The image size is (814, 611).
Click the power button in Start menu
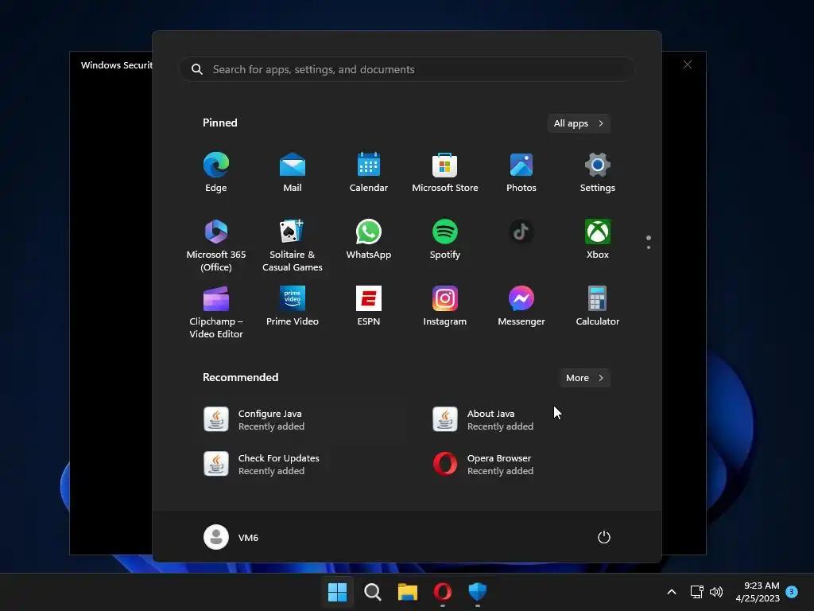coord(604,537)
